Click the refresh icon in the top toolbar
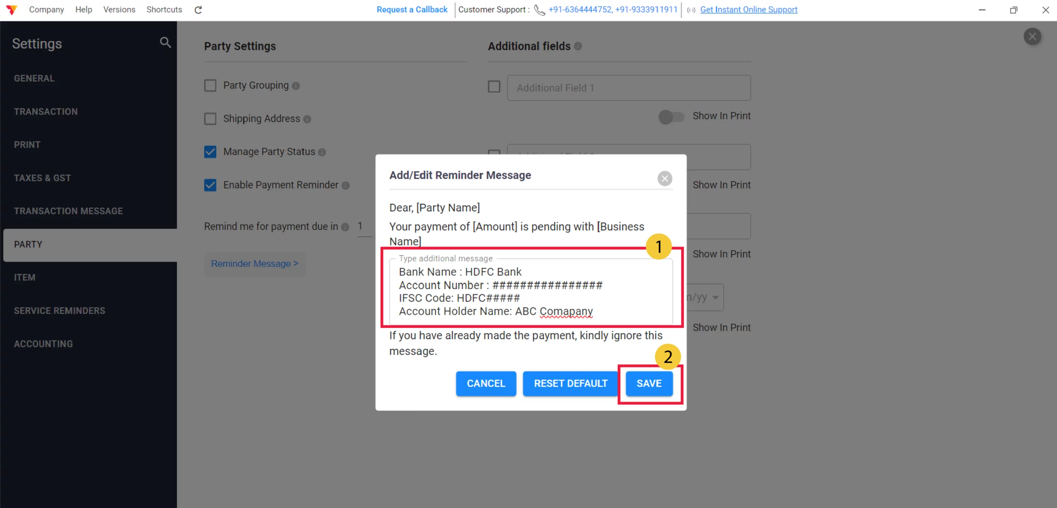This screenshot has height=508, width=1057. click(198, 9)
